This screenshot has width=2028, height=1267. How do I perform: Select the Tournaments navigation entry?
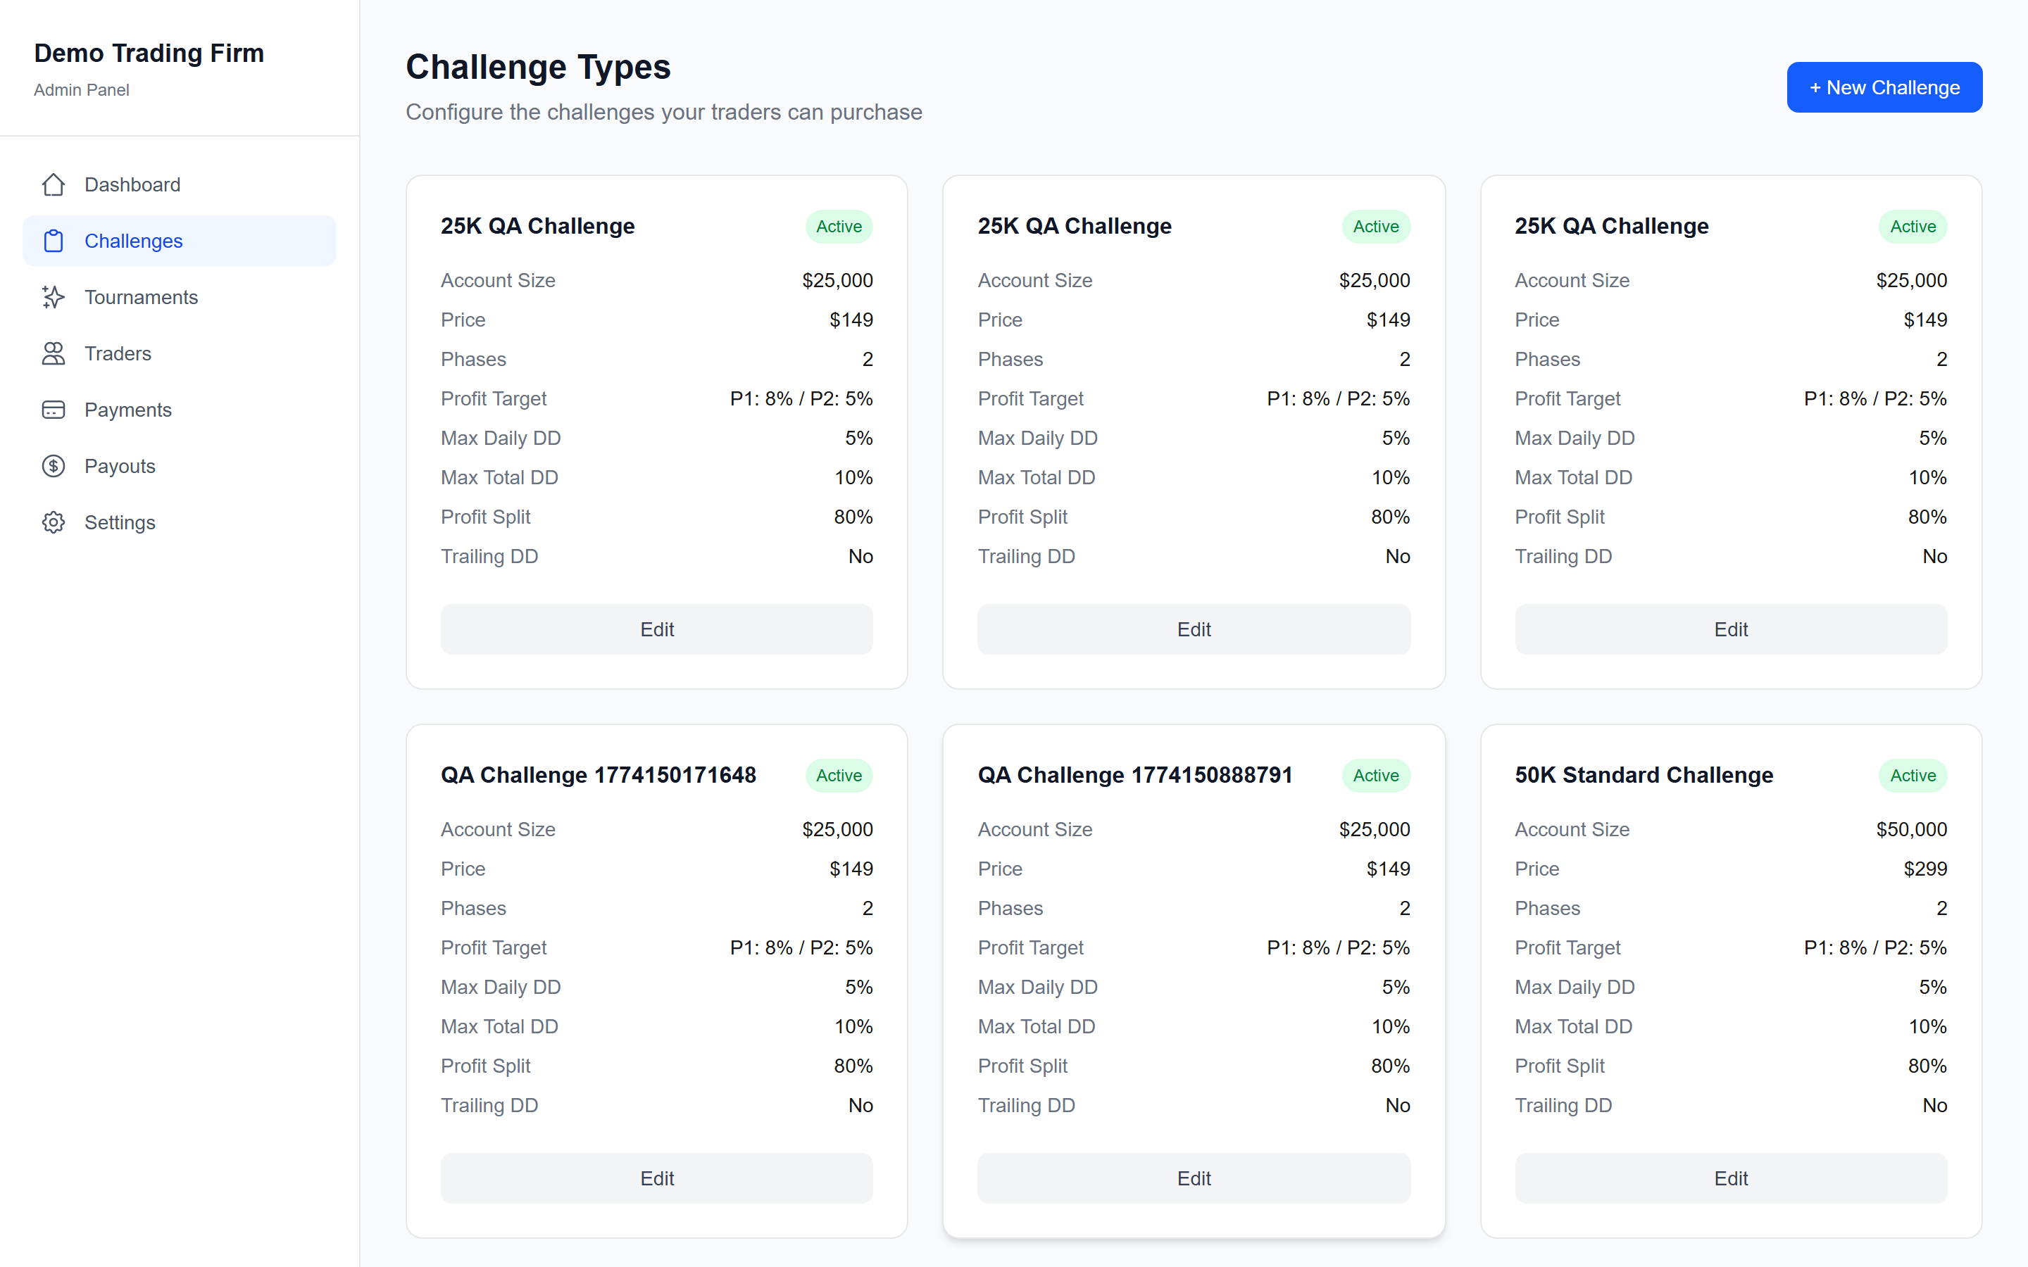point(141,296)
